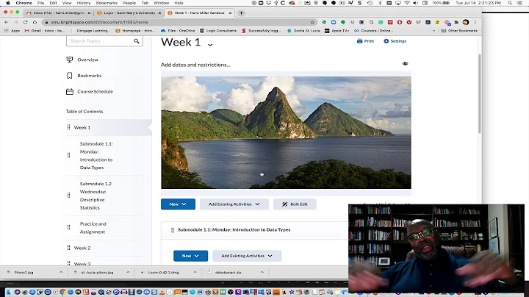Viewport: 529px width, 297px height.
Task: Click the Pitons landscape banner image
Action: [x=286, y=132]
